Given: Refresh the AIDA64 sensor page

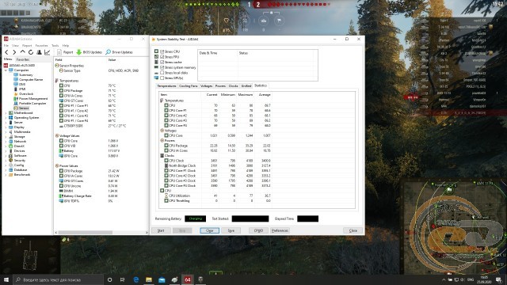Looking at the screenshot, I should click(x=31, y=52).
